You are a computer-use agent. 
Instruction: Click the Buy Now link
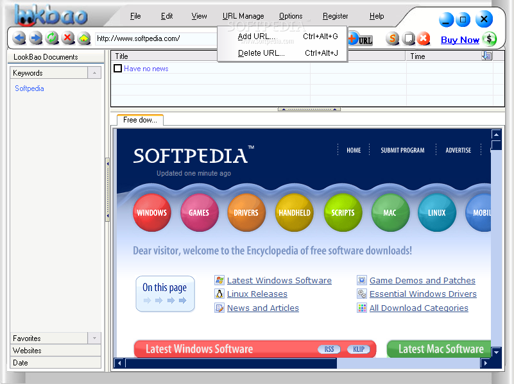coord(460,40)
